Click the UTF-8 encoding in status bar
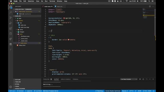Viewport: 164px width, 92px height. pyautogui.click(x=131, y=91)
